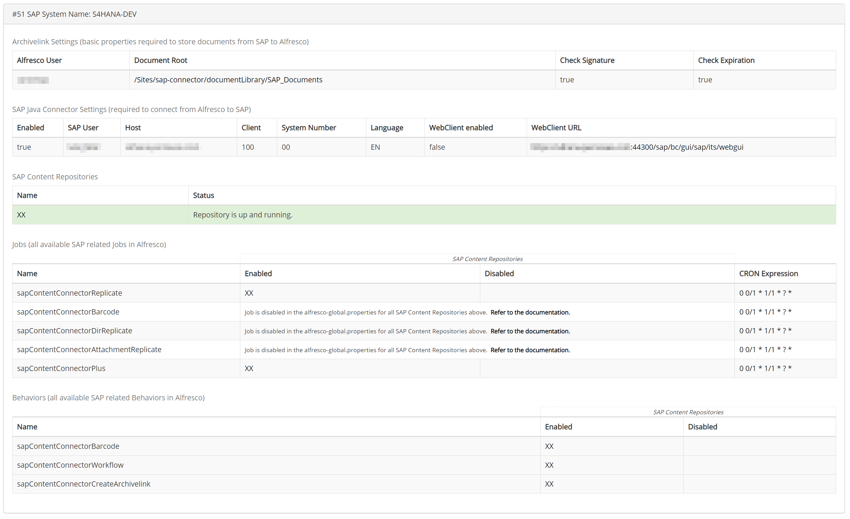Click Refer to the documentation for AttachmentReplicate job
The image size is (850, 519).
point(530,350)
